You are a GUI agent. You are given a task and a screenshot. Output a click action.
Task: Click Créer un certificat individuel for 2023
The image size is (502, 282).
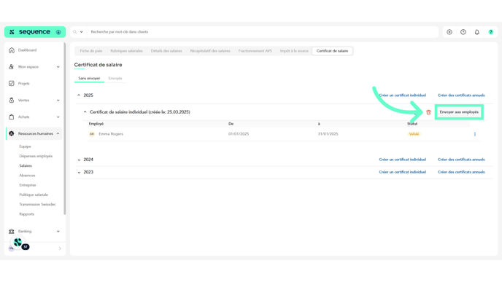(403, 172)
